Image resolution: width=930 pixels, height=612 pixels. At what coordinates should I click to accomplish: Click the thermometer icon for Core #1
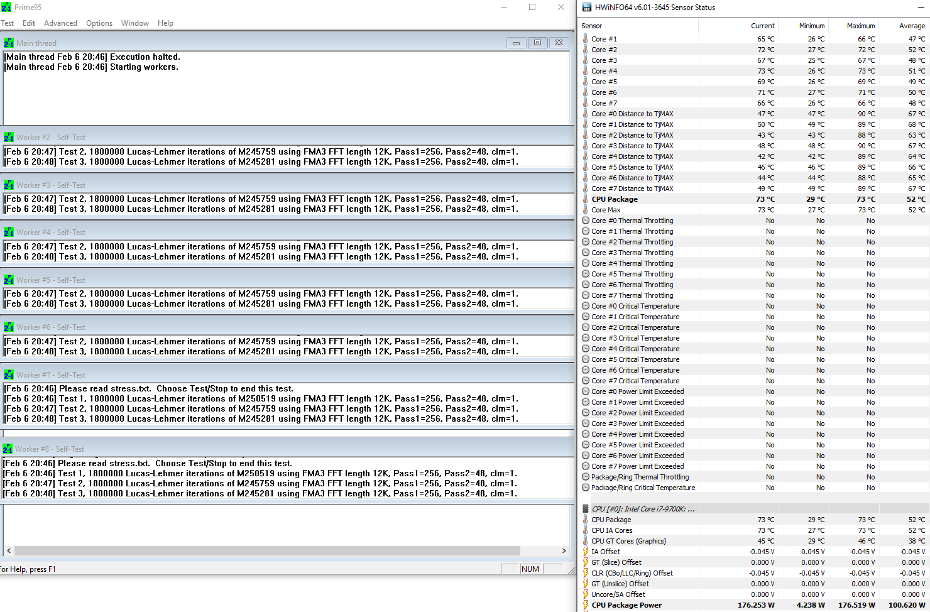[586, 38]
